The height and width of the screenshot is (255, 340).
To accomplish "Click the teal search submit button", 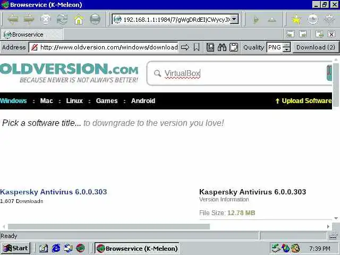I will click(329, 73).
